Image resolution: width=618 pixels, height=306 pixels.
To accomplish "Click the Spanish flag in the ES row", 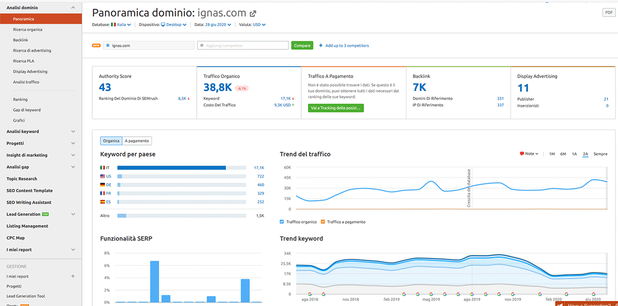I will (102, 202).
